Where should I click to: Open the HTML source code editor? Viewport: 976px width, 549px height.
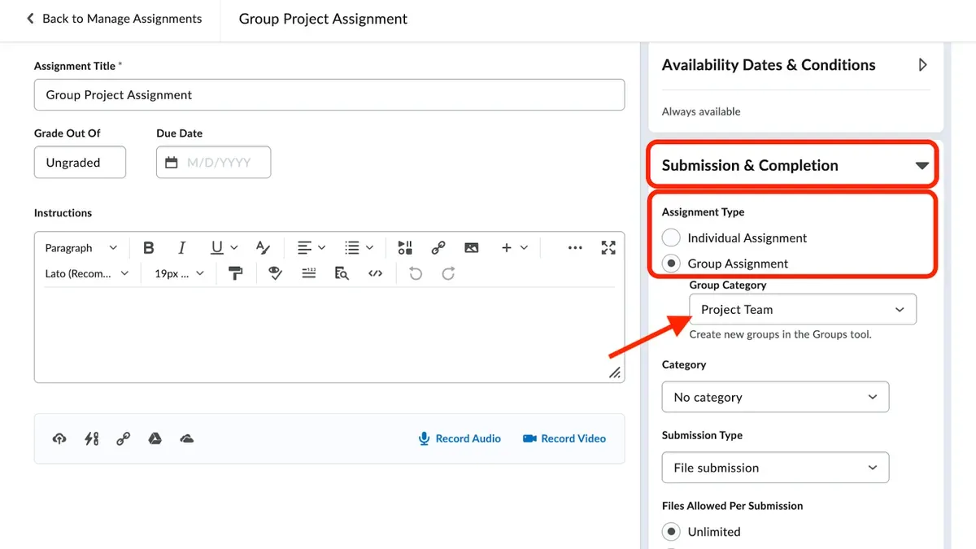click(x=375, y=274)
